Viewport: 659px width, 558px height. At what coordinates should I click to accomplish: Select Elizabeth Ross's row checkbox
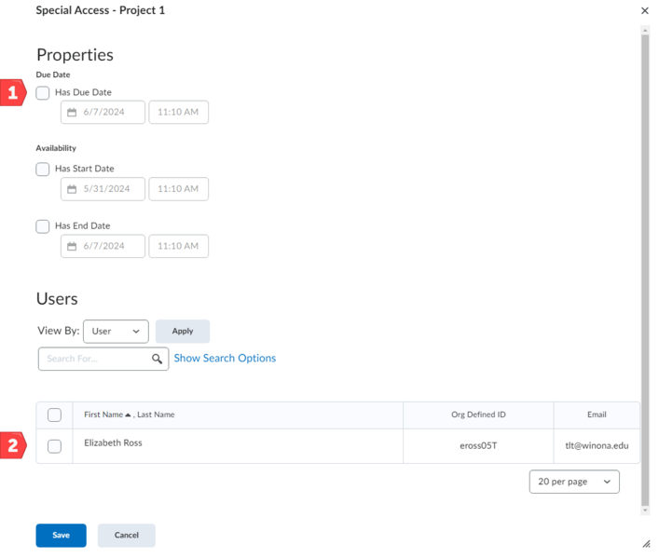(x=54, y=446)
